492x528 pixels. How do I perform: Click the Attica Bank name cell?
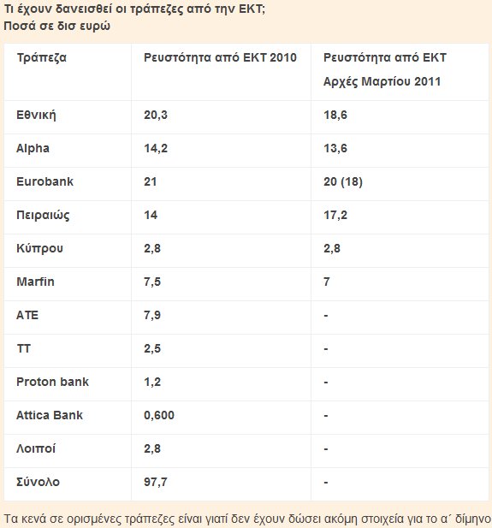tap(50, 415)
